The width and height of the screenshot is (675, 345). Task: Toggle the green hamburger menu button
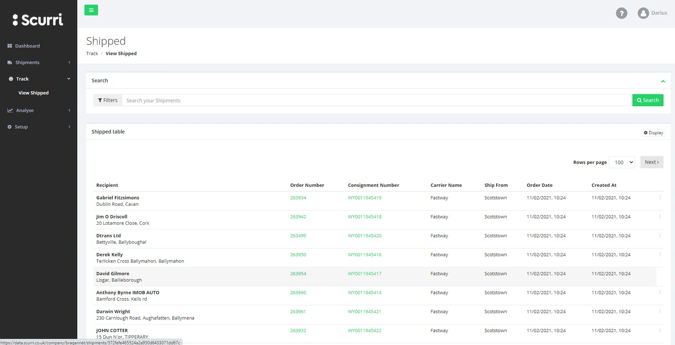tap(91, 10)
